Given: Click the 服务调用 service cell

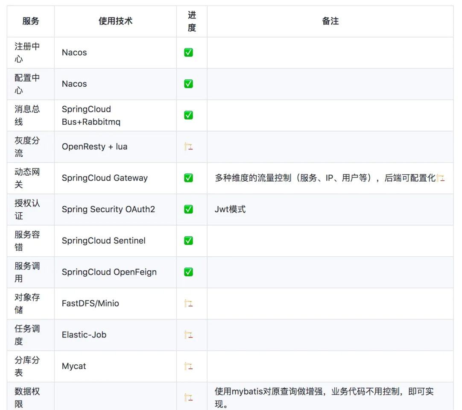Looking at the screenshot, I should [x=31, y=272].
